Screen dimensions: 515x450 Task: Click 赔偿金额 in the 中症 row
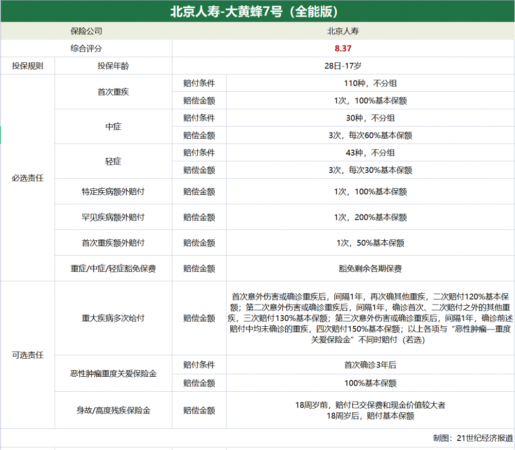[x=199, y=136]
